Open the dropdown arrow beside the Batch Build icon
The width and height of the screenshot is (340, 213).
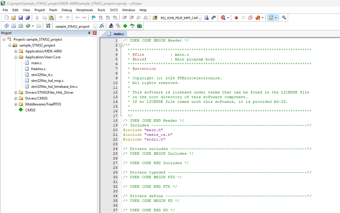tap(33, 26)
